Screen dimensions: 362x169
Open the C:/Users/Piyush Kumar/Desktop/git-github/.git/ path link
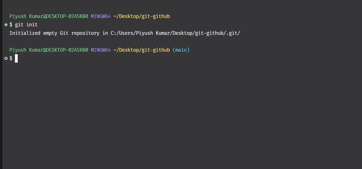(x=175, y=33)
